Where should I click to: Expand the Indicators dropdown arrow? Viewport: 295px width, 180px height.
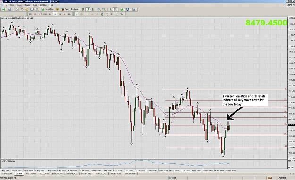coord(124,9)
